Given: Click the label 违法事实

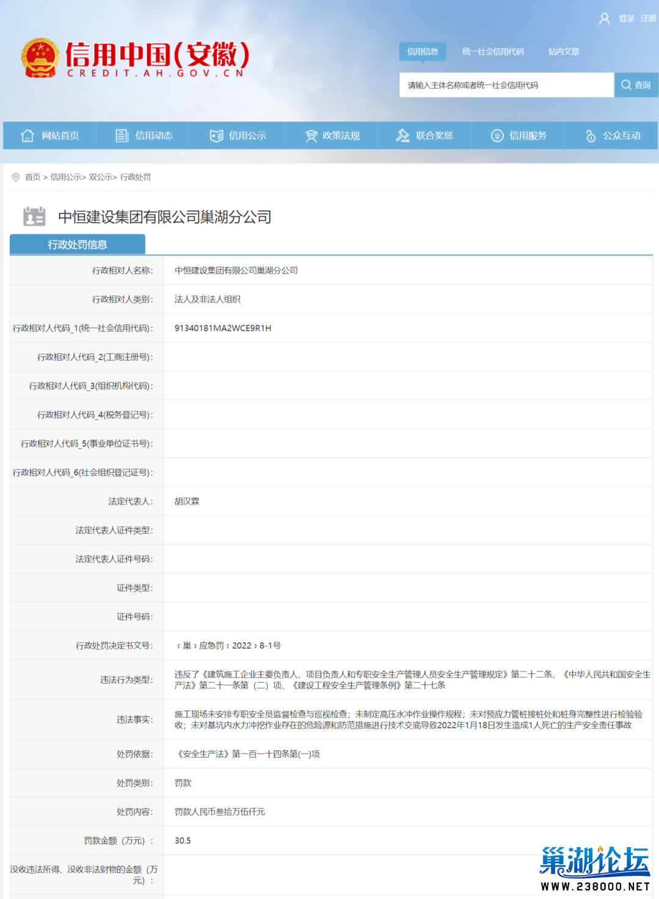Looking at the screenshot, I should click(135, 720).
